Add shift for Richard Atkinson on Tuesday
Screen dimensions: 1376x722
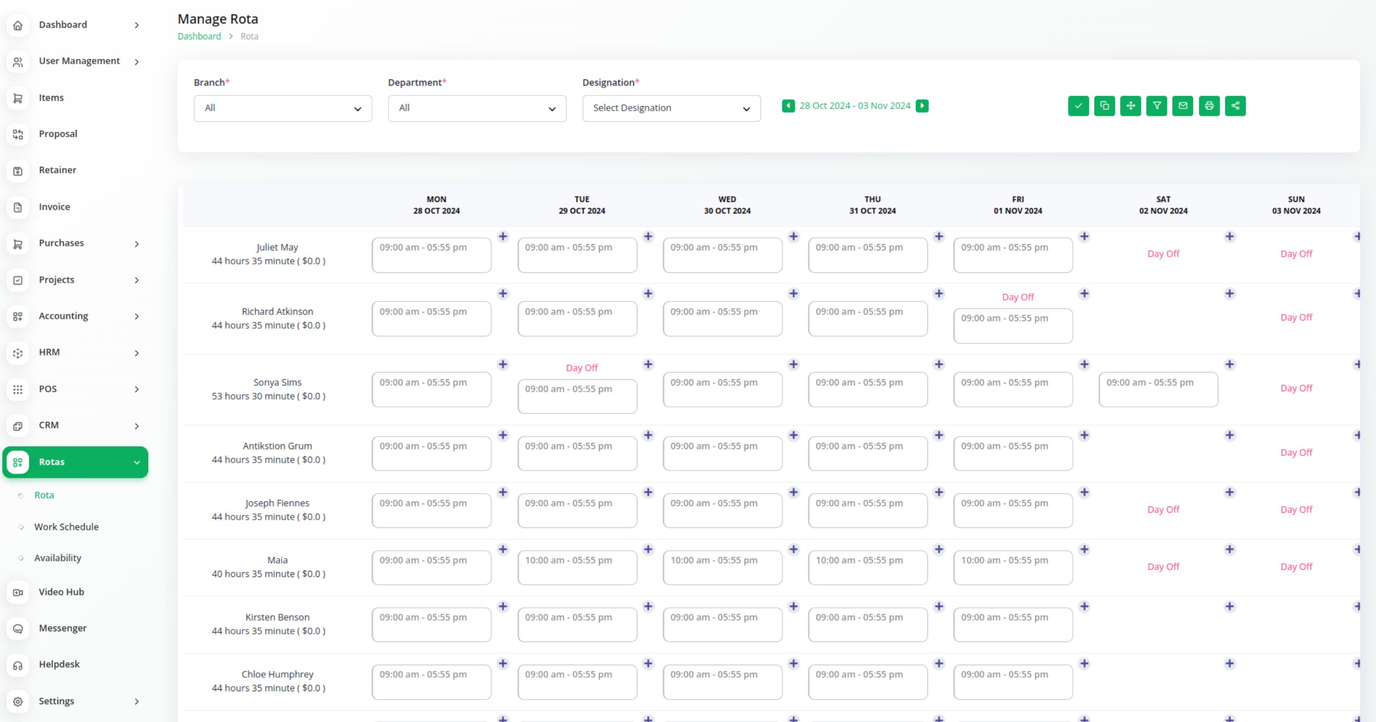[648, 293]
